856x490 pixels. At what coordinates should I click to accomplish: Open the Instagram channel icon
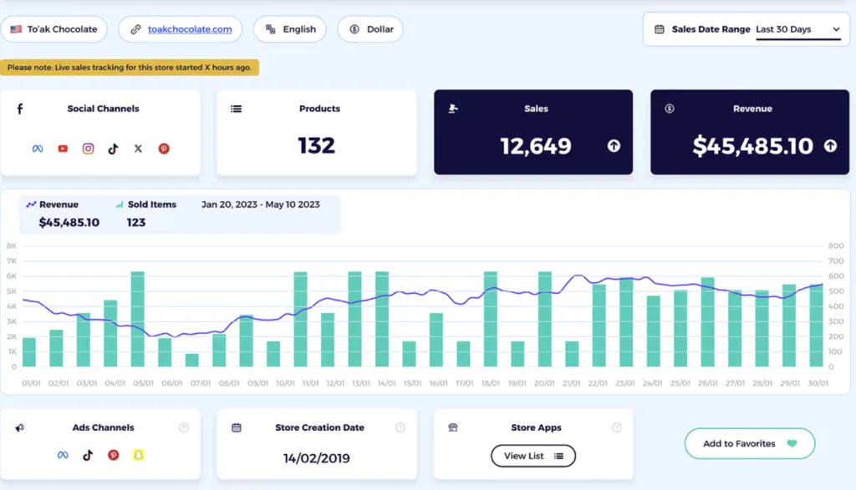[88, 148]
